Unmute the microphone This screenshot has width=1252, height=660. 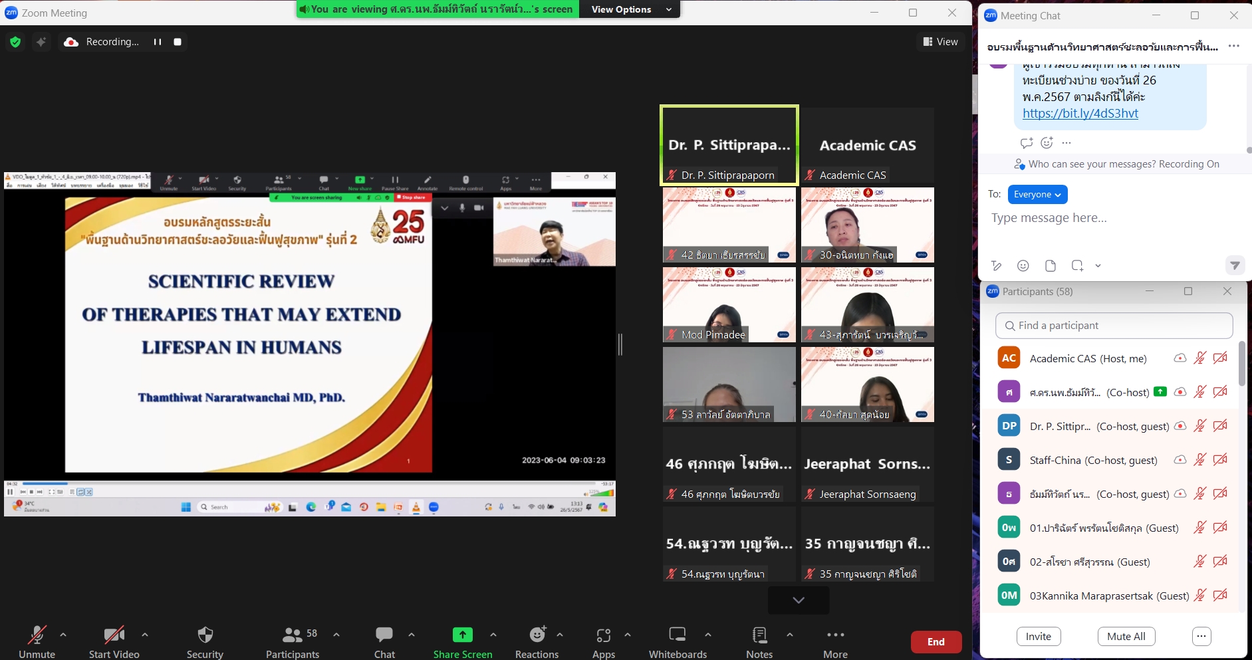[37, 635]
